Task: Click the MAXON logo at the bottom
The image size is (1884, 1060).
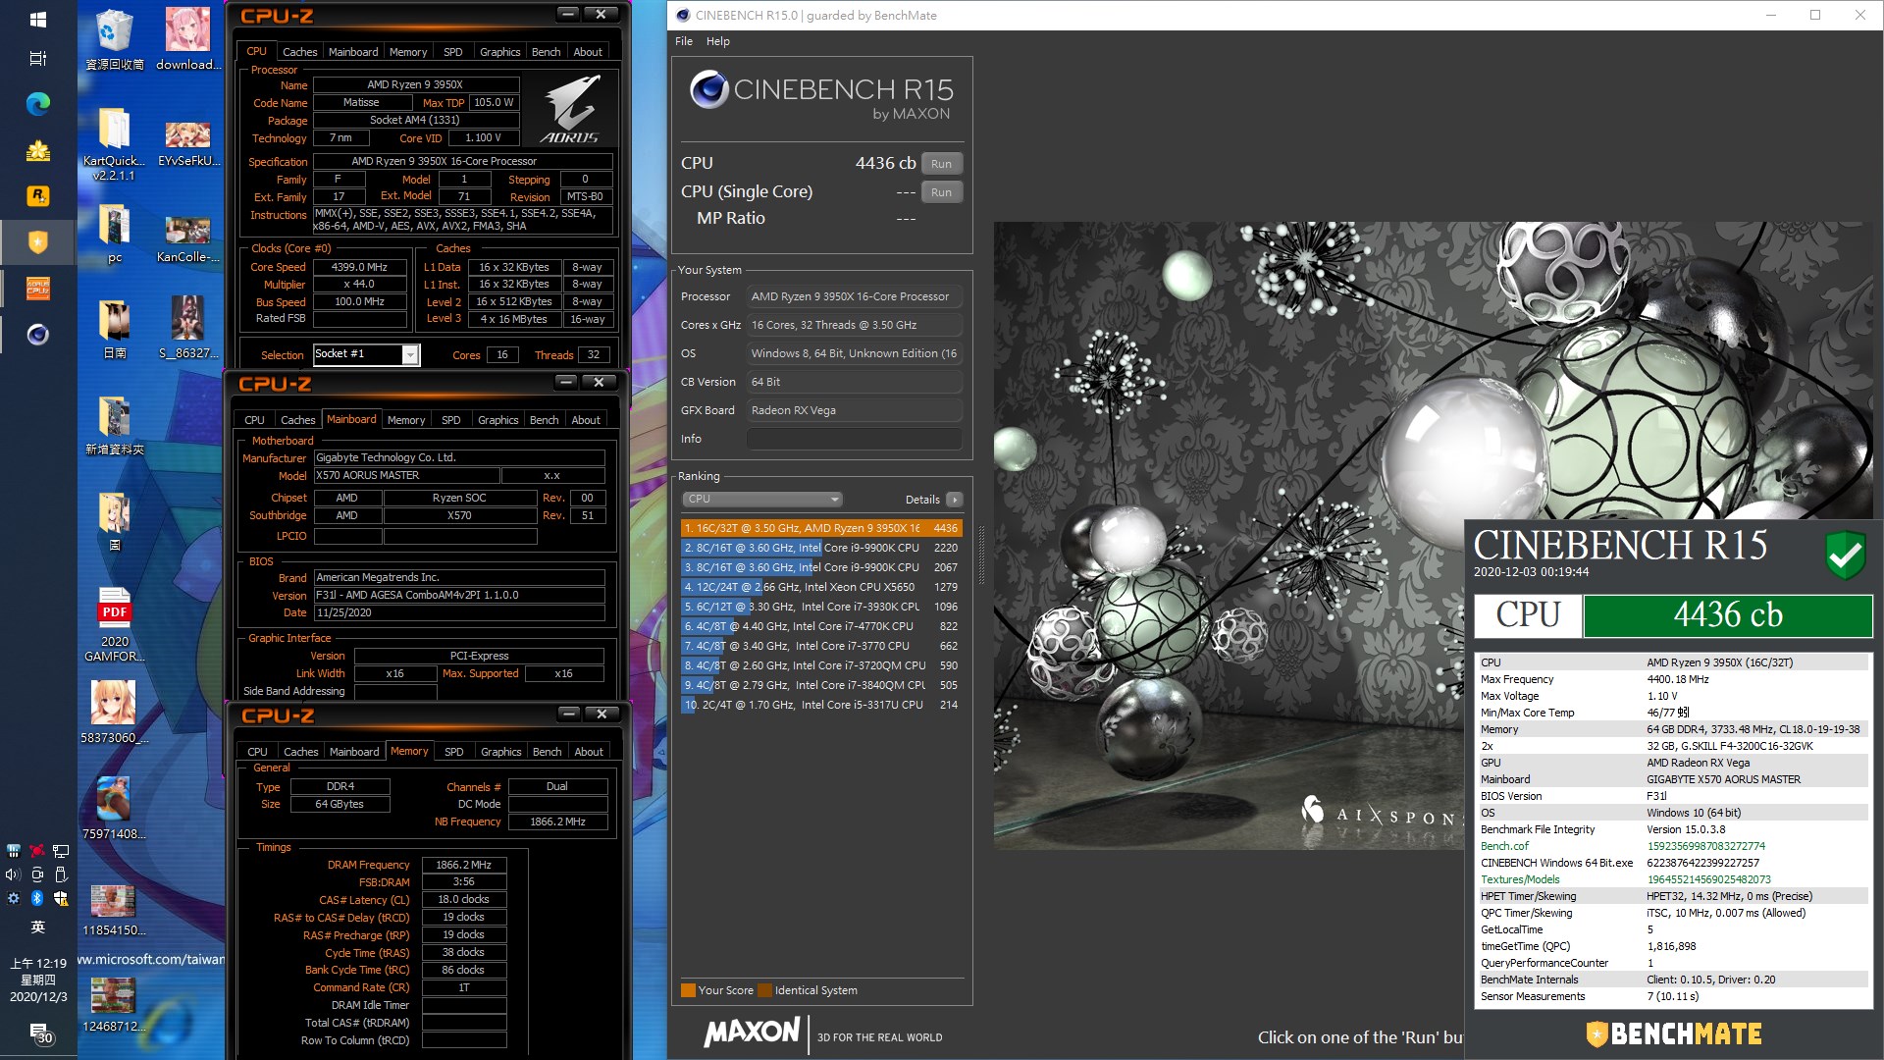Action: (752, 1033)
